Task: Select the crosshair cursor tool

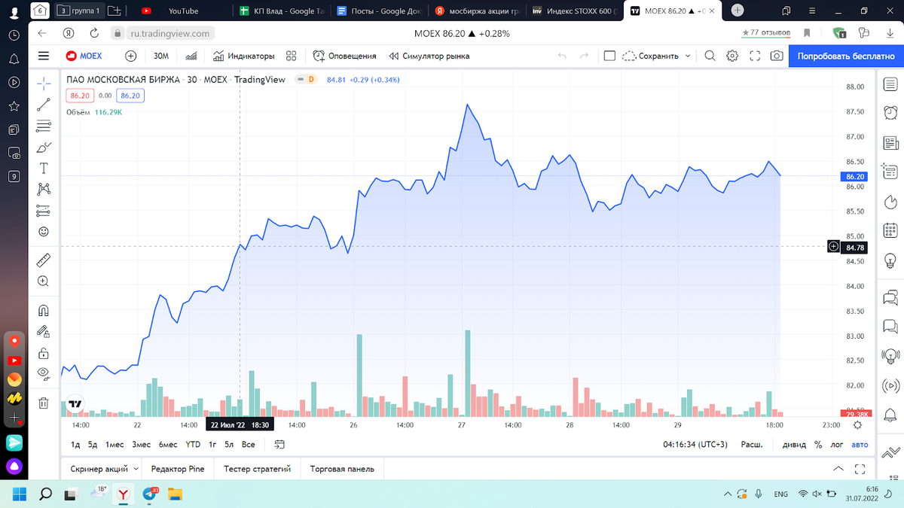Action: tap(44, 83)
